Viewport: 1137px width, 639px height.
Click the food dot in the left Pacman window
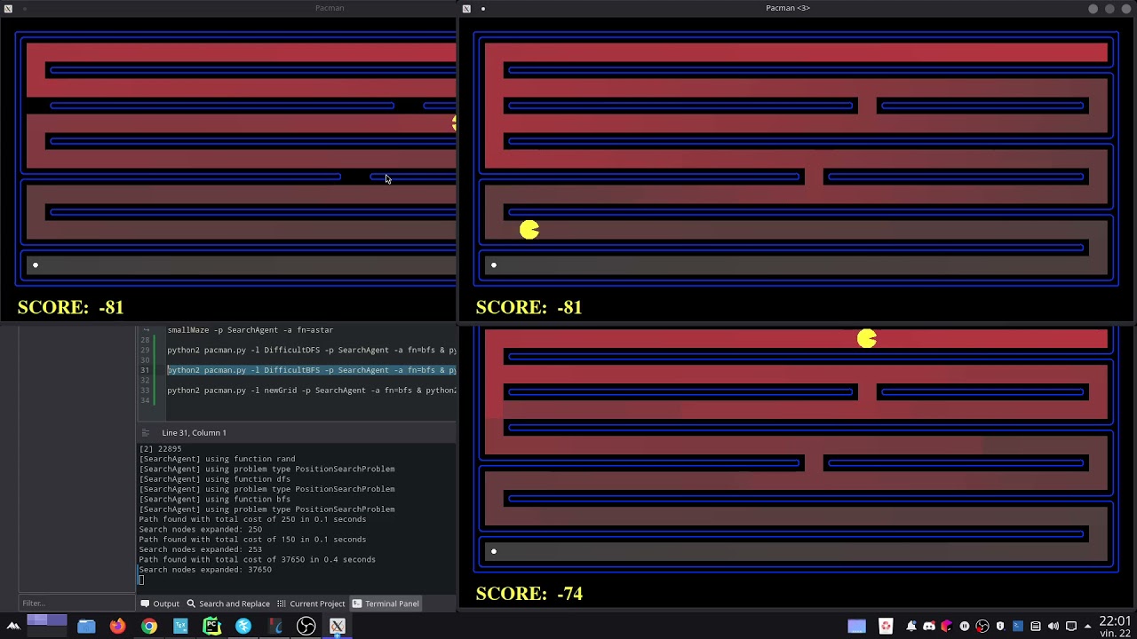coord(36,264)
